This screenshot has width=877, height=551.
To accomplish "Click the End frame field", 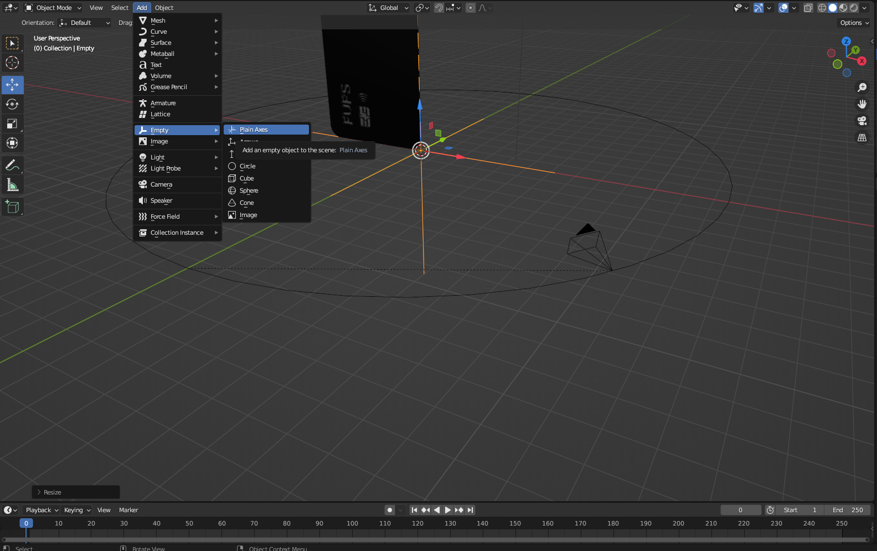I will point(847,510).
